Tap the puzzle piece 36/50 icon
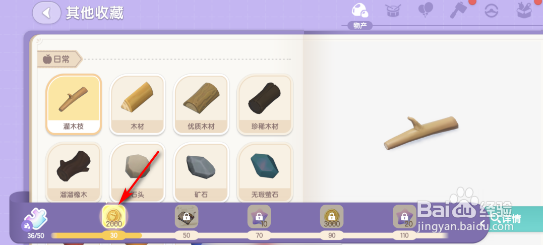Viewport: 543px width, 245px height. [x=36, y=219]
